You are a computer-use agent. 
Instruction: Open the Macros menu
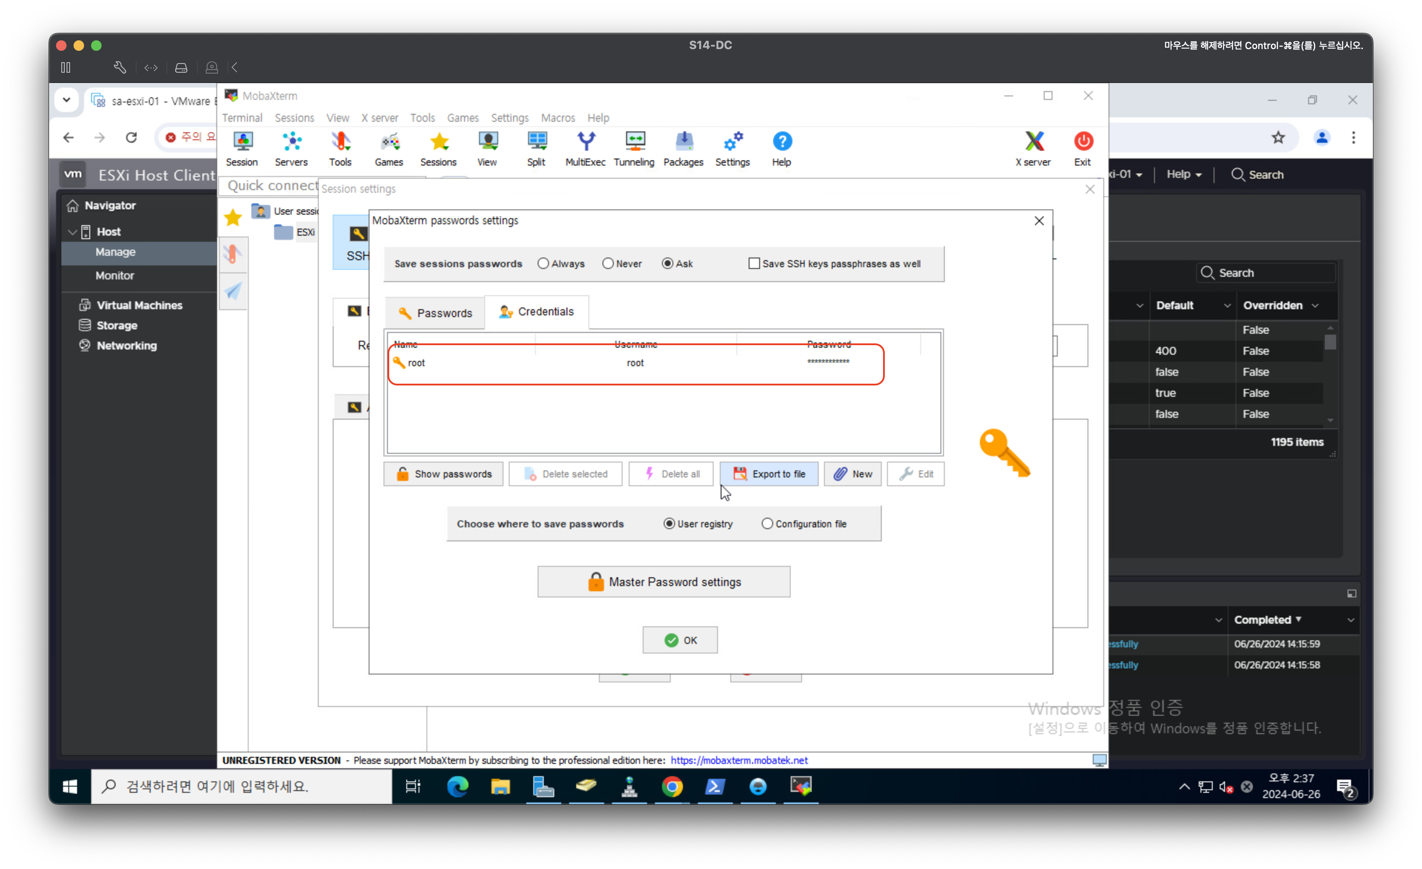click(557, 118)
